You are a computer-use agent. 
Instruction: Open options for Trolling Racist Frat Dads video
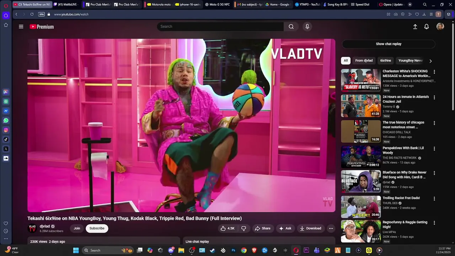pyautogui.click(x=434, y=199)
